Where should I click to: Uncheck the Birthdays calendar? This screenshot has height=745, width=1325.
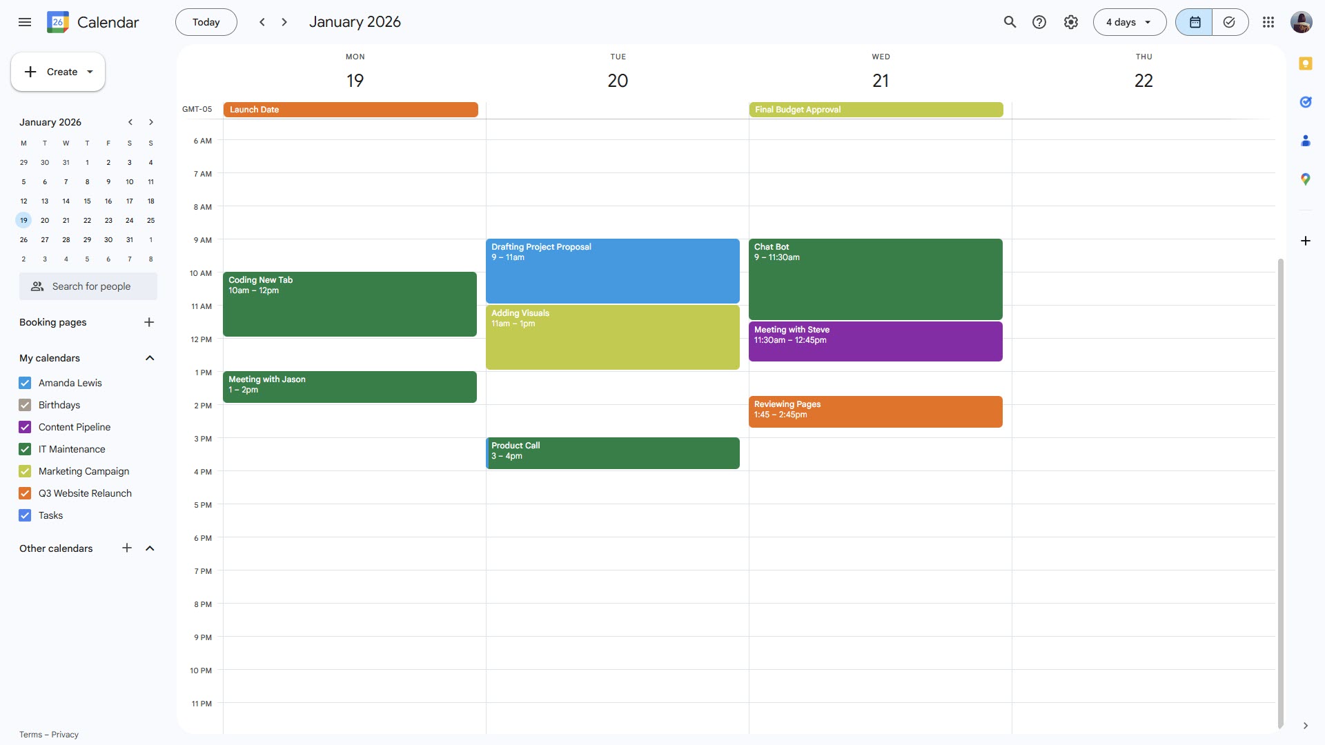click(x=25, y=405)
